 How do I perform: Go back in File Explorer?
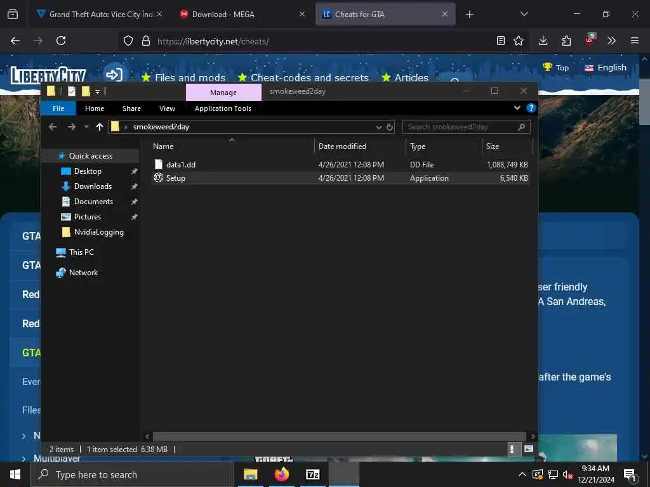pos(53,127)
